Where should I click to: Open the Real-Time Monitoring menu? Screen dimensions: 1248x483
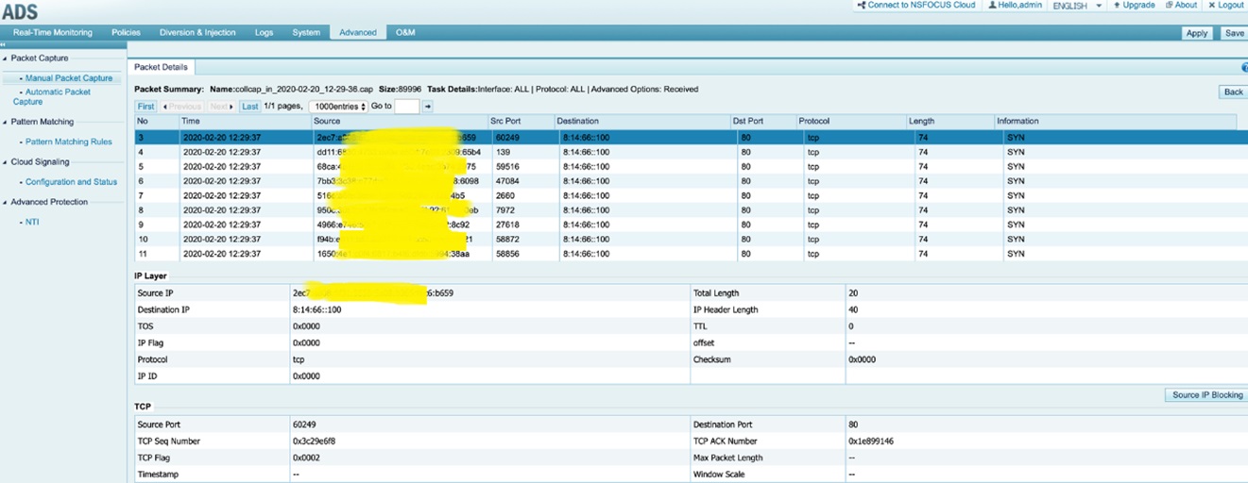coord(53,32)
